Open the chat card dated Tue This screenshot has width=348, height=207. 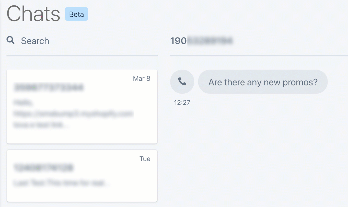coord(82,194)
